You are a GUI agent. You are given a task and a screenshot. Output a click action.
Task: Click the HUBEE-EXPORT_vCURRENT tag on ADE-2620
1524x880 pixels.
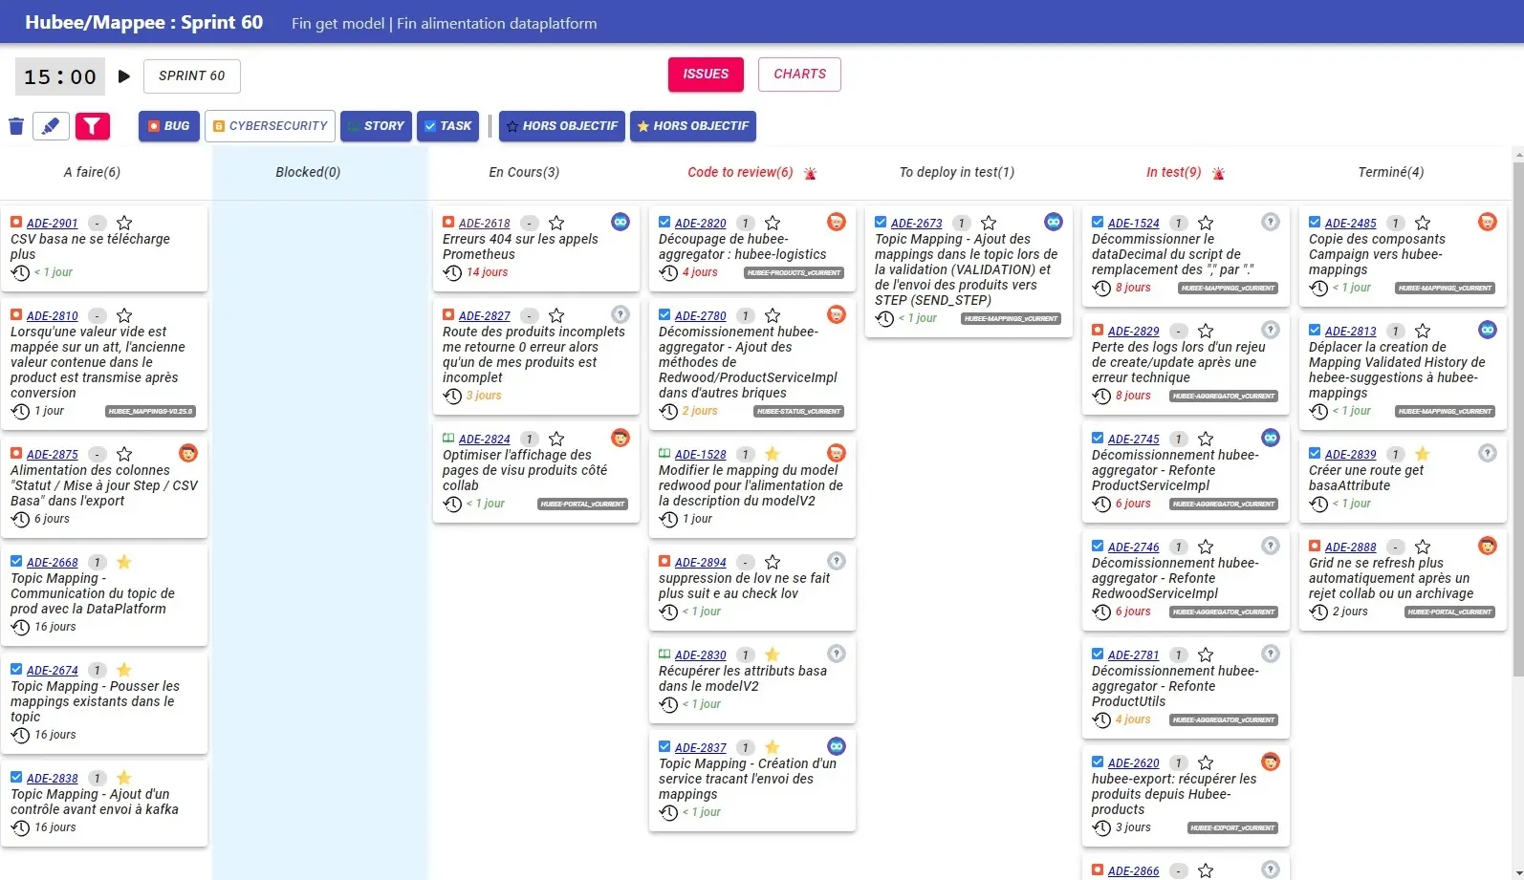coord(1233,828)
